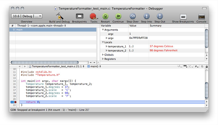This screenshot has height=125, width=218.
Task: Open the class C dropdown in editor bar
Action: click(x=191, y=66)
